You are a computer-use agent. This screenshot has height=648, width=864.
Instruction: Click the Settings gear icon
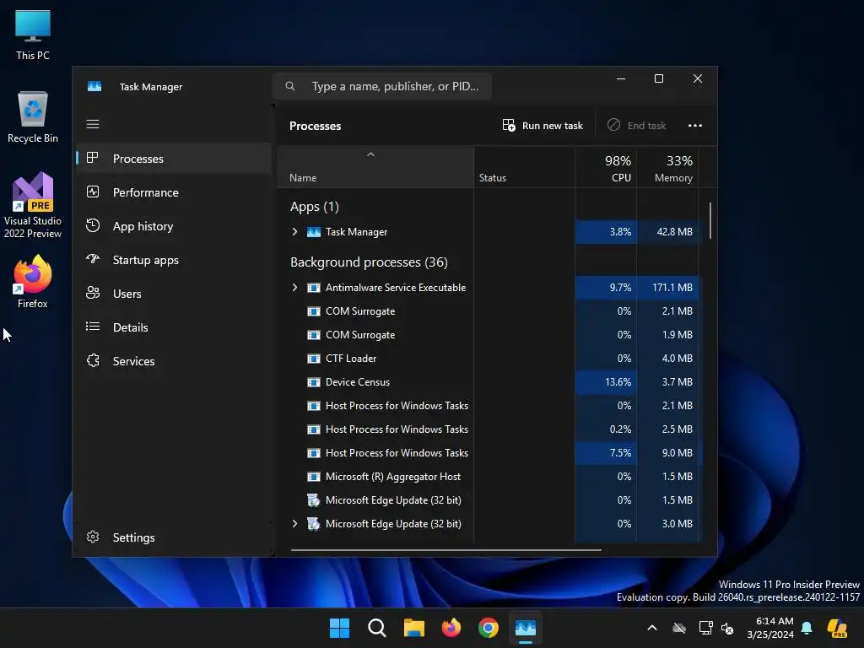pos(93,537)
